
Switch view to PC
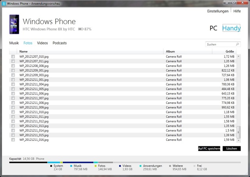coord(213,28)
